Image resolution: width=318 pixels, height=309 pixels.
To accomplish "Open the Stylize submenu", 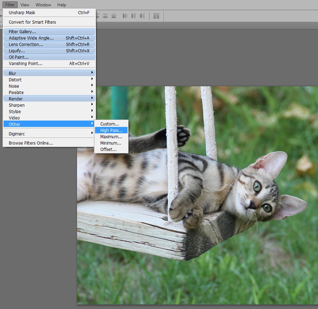I will 49,111.
